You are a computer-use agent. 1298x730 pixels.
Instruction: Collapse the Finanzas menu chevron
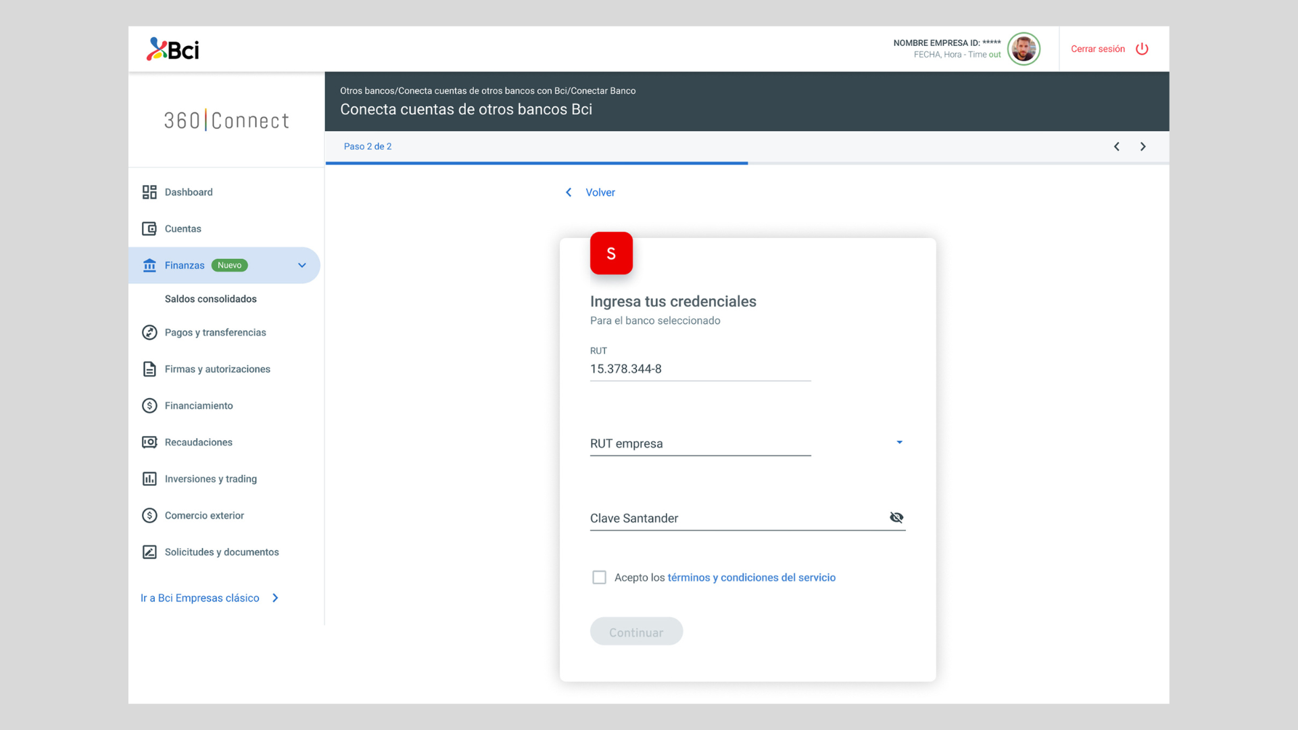(x=302, y=265)
